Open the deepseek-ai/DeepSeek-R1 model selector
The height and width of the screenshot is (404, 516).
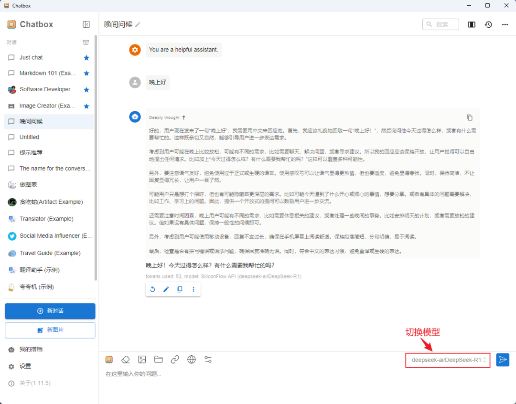click(448, 360)
